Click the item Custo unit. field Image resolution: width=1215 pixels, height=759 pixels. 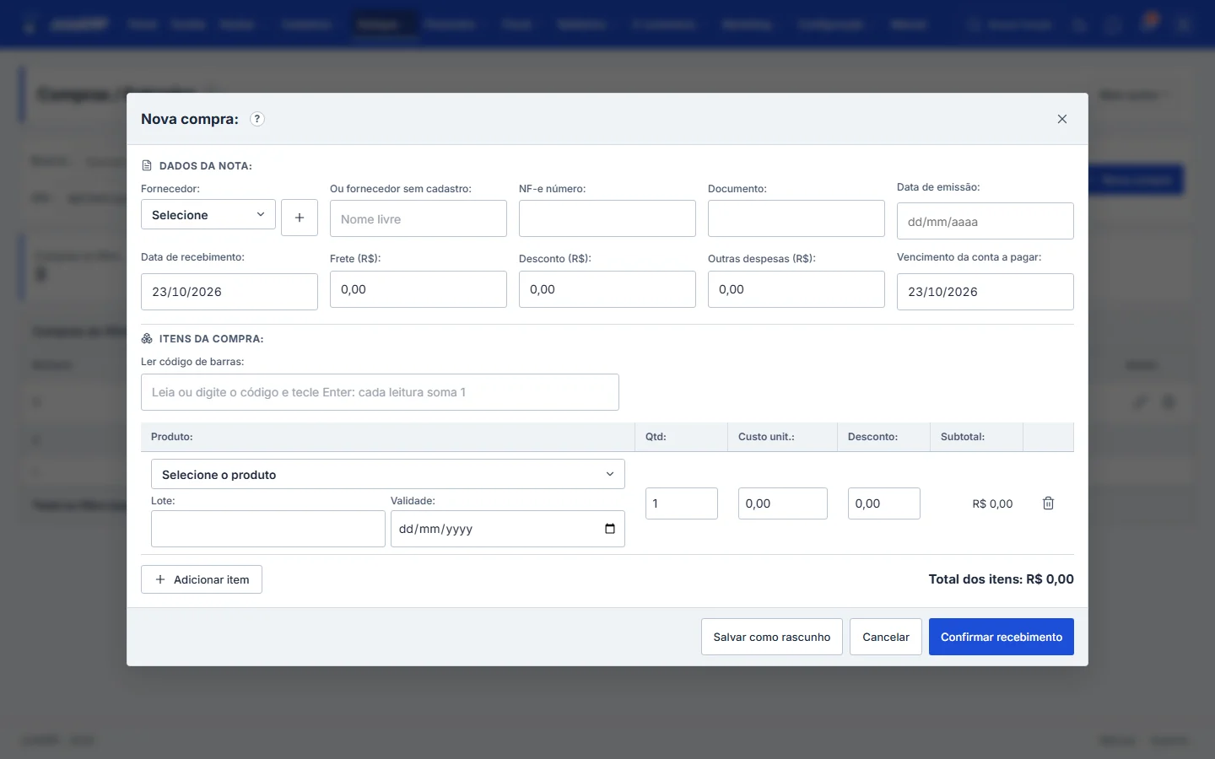pos(783,503)
